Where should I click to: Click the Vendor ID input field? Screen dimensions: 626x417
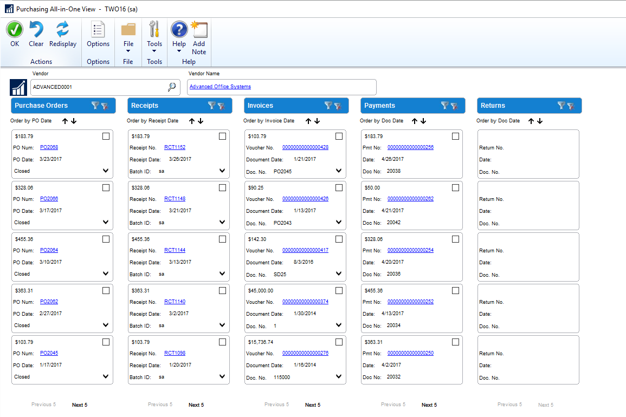tap(98, 87)
